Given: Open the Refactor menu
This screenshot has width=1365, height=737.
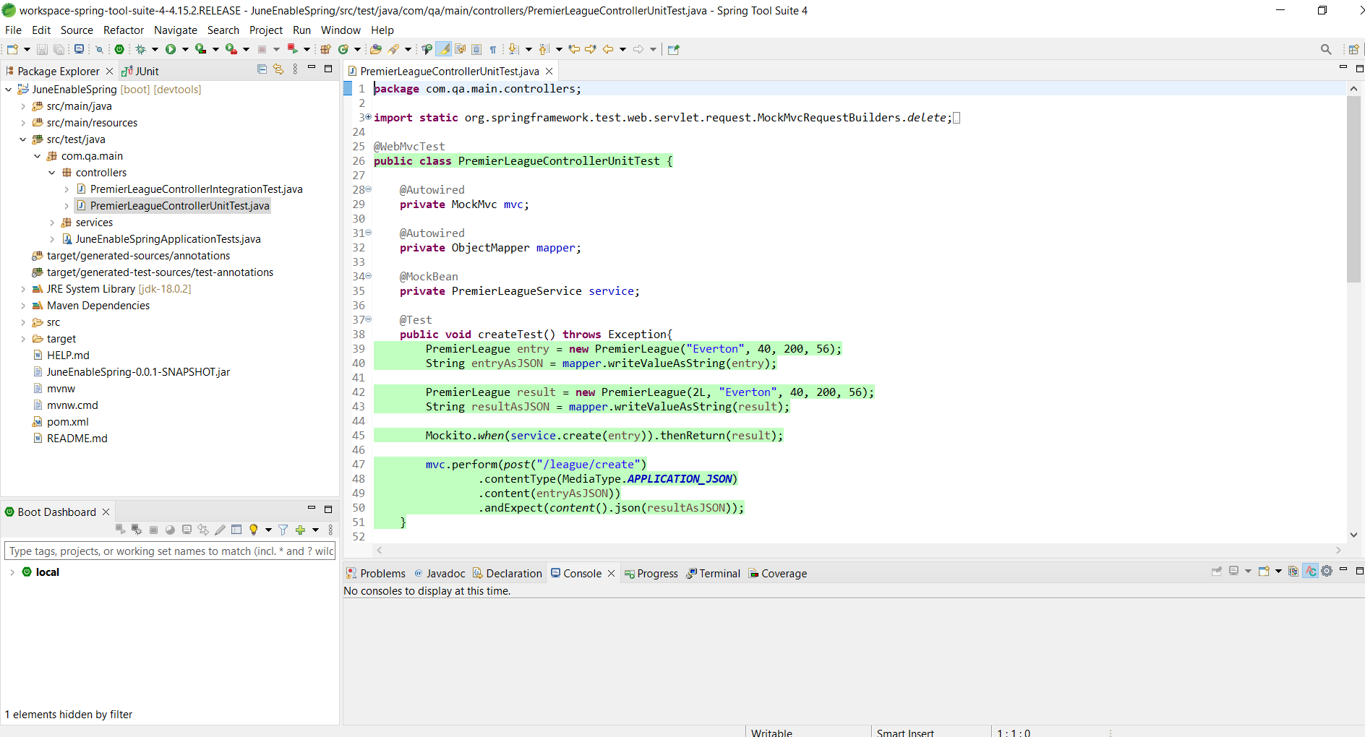Looking at the screenshot, I should point(123,30).
